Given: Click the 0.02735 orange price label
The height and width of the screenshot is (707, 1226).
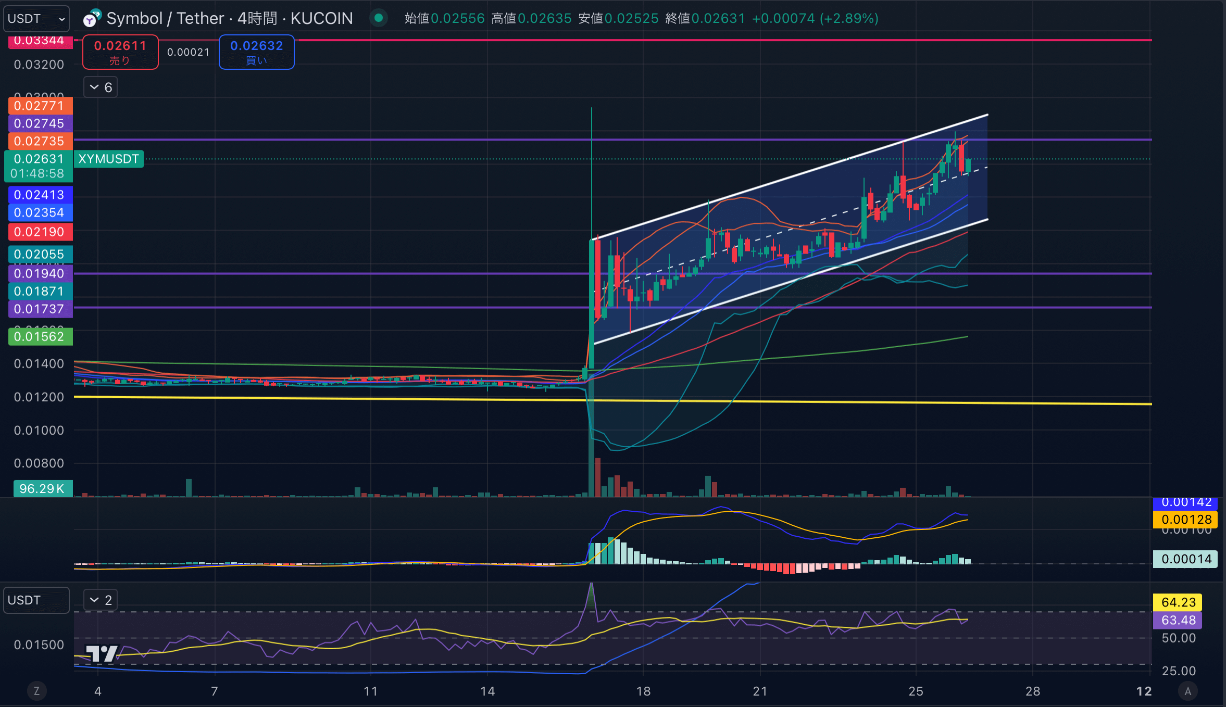Looking at the screenshot, I should 40,141.
